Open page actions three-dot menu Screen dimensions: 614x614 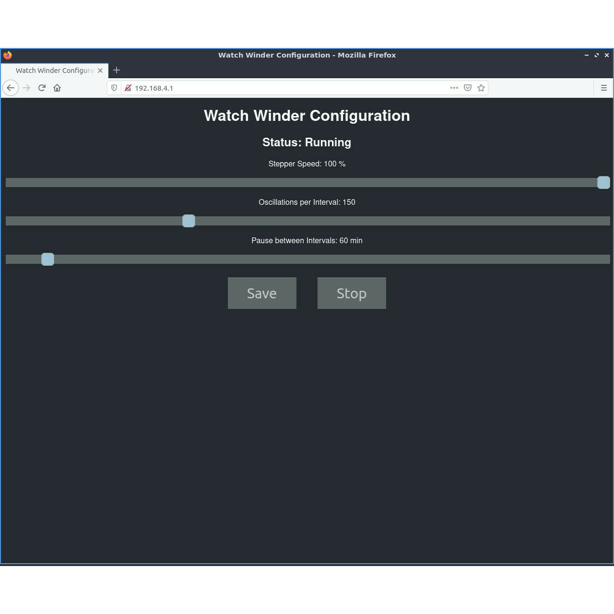(x=454, y=88)
